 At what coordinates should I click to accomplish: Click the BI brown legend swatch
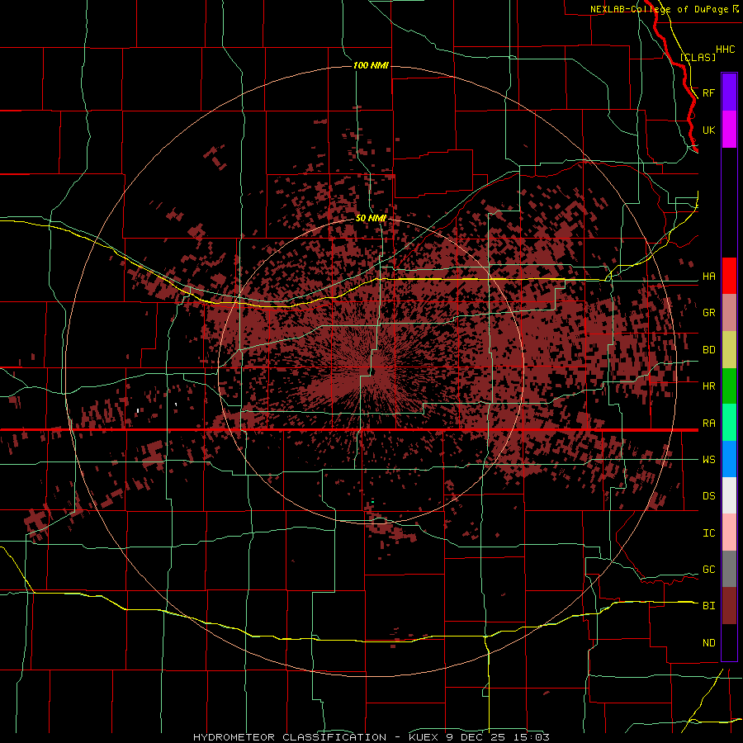point(729,606)
